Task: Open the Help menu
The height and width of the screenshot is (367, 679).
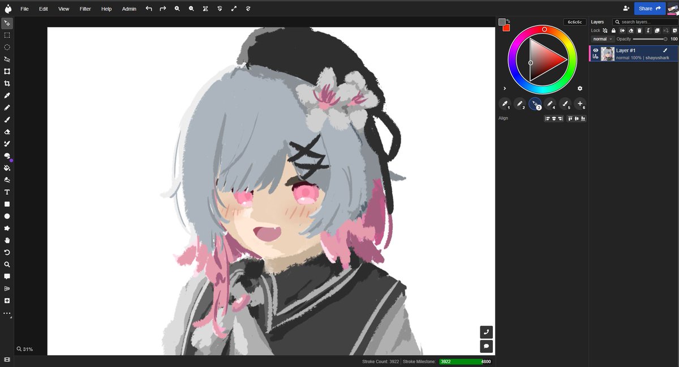Action: click(106, 9)
